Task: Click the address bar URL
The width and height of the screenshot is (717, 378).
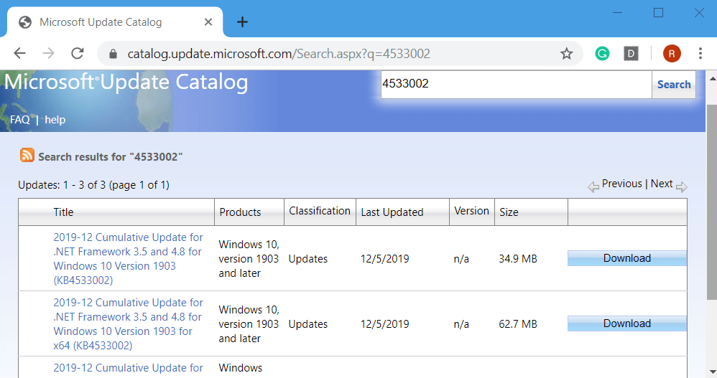Action: tap(279, 54)
